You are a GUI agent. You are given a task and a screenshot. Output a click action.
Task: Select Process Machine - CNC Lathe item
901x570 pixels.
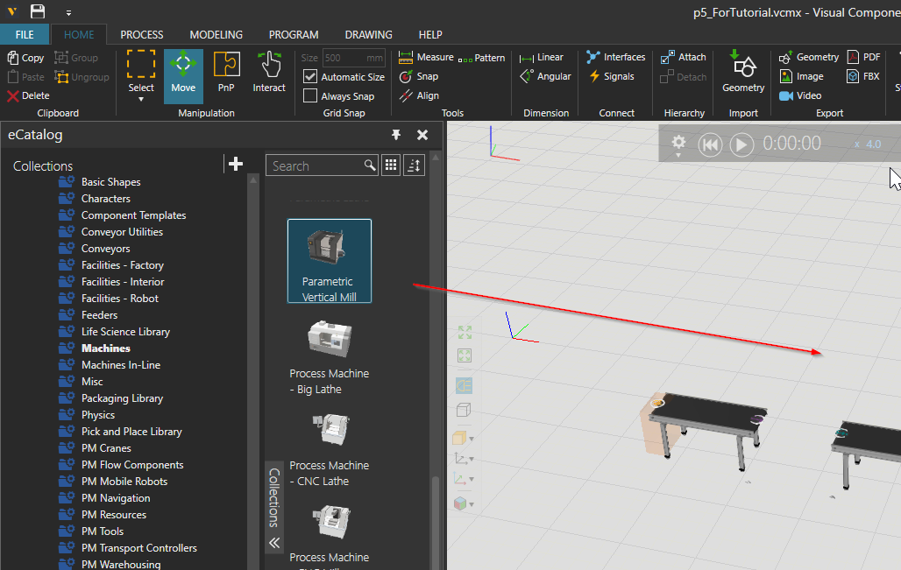point(330,450)
